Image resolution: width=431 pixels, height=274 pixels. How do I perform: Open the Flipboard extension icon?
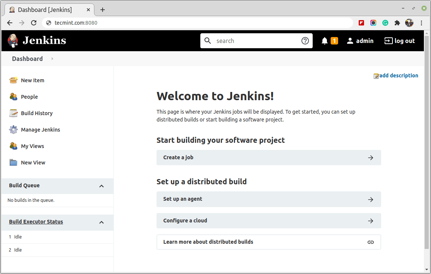coord(361,23)
